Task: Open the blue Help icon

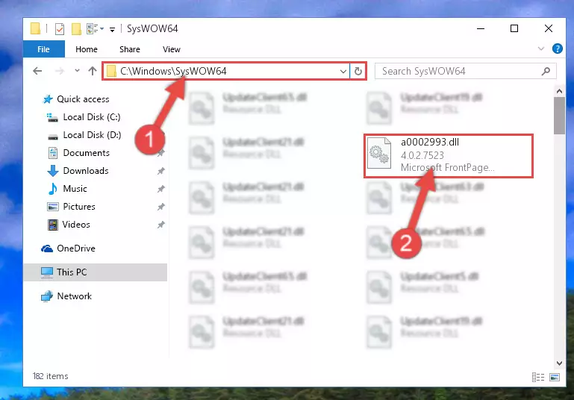Action: [557, 49]
